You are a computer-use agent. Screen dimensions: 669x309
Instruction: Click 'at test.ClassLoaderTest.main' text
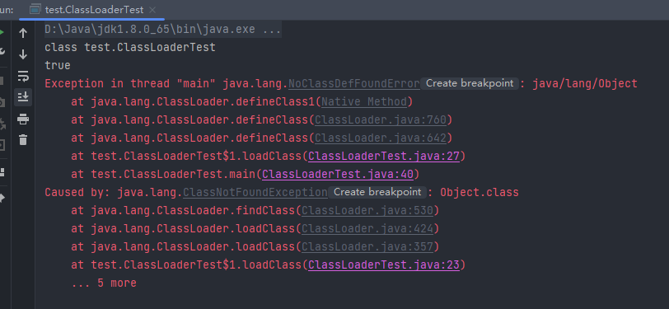tap(163, 174)
